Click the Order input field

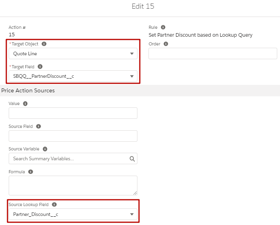coord(213,54)
